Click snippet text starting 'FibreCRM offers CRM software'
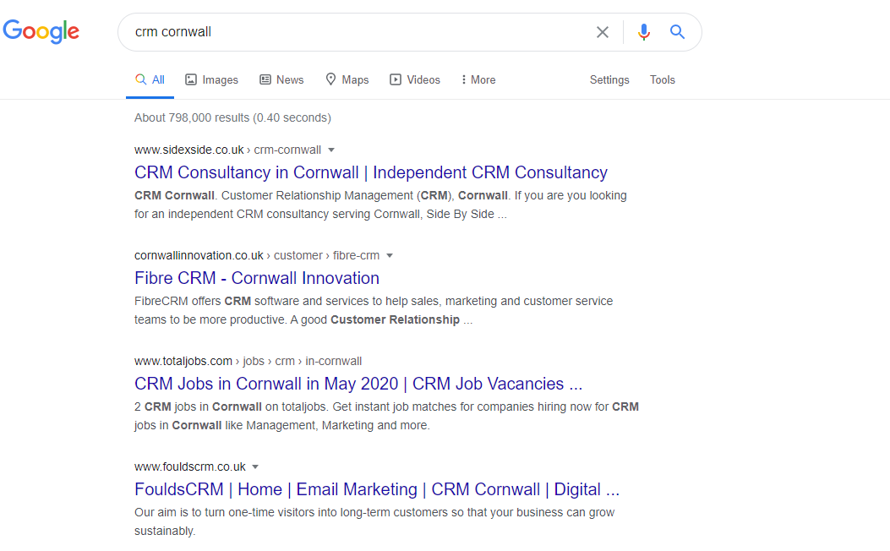The image size is (890, 551). pos(374,310)
